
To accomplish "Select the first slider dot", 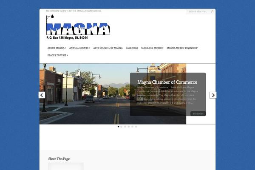I will click(x=119, y=127).
